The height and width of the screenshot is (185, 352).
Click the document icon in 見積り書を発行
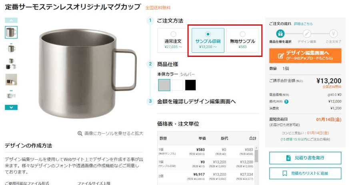[288, 158]
